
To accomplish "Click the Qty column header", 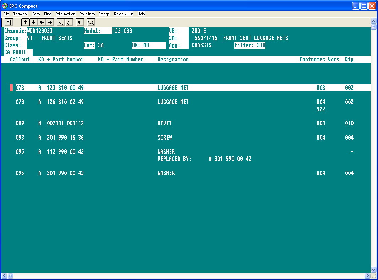I will [x=349, y=59].
